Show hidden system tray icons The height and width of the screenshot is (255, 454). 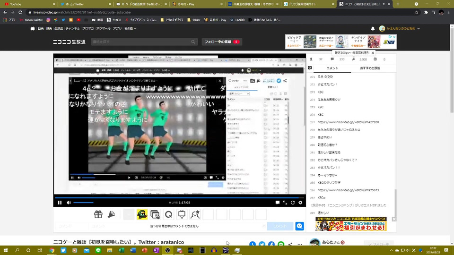(x=391, y=250)
